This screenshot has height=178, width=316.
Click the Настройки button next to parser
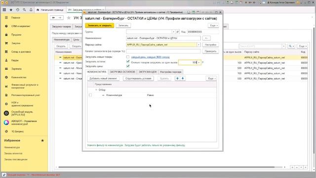pos(210,44)
